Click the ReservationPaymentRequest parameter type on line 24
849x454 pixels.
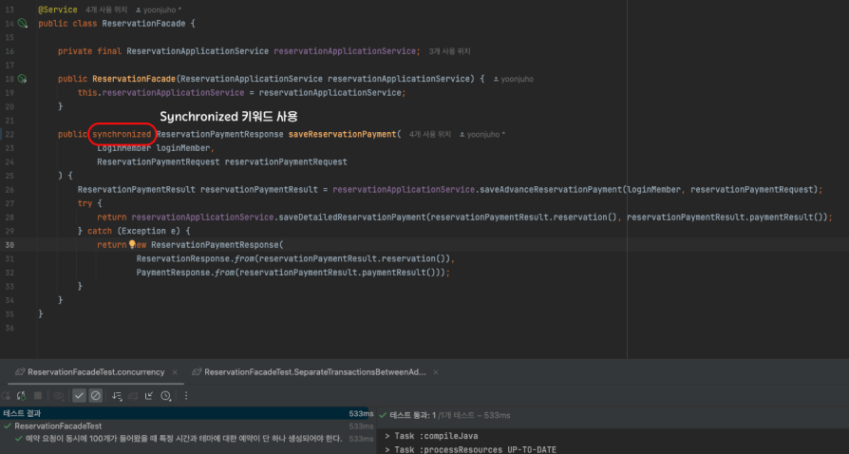coord(159,162)
